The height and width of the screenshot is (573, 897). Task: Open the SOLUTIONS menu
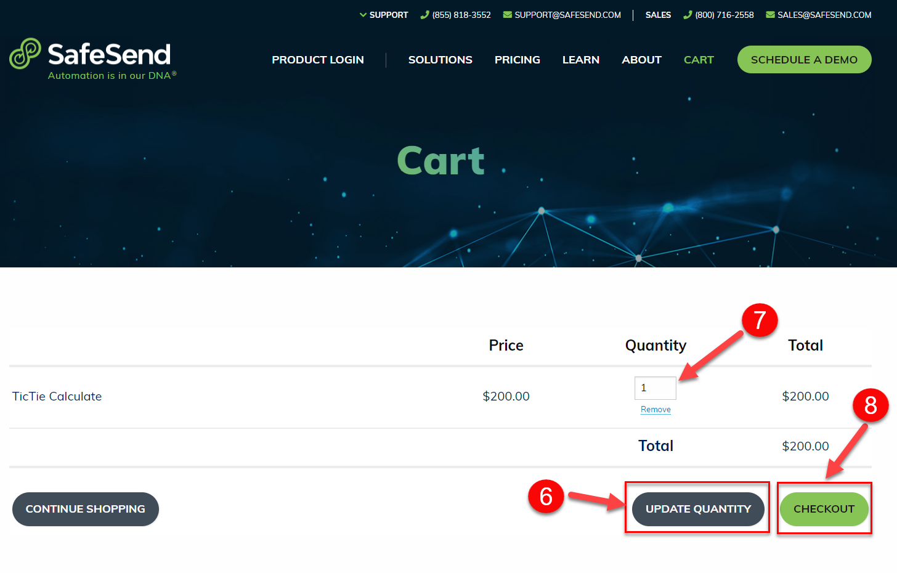coord(440,59)
